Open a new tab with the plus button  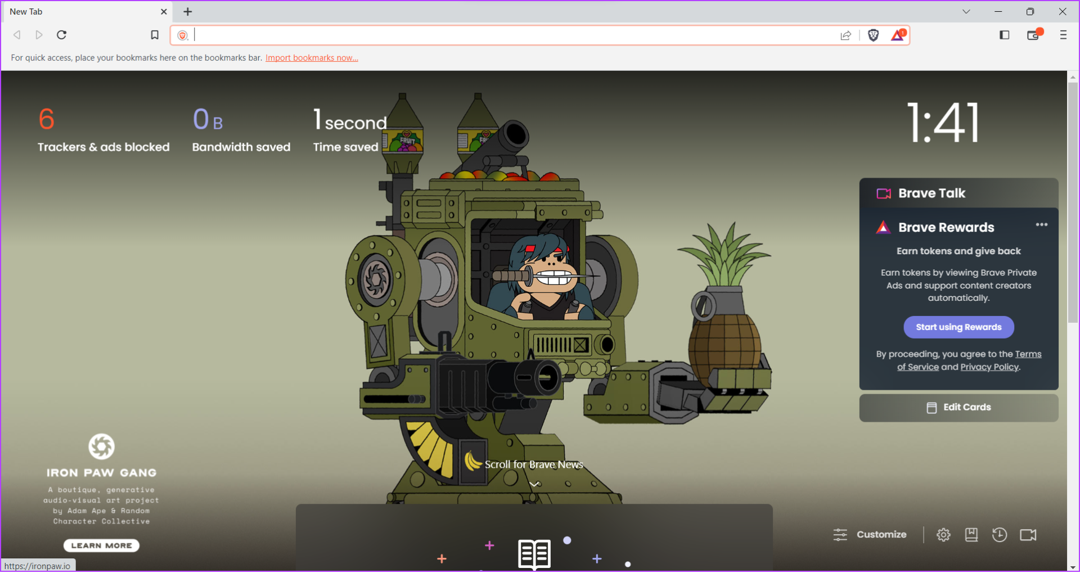coord(188,11)
